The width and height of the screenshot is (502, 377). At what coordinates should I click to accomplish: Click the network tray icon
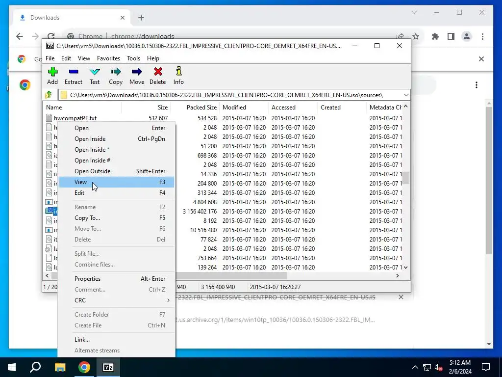pos(427,367)
